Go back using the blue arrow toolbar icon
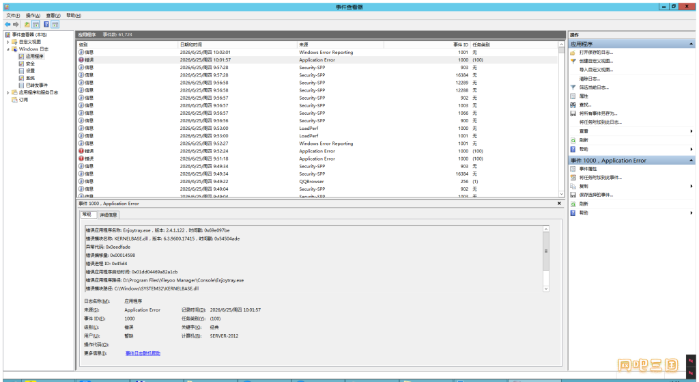 coord(8,25)
